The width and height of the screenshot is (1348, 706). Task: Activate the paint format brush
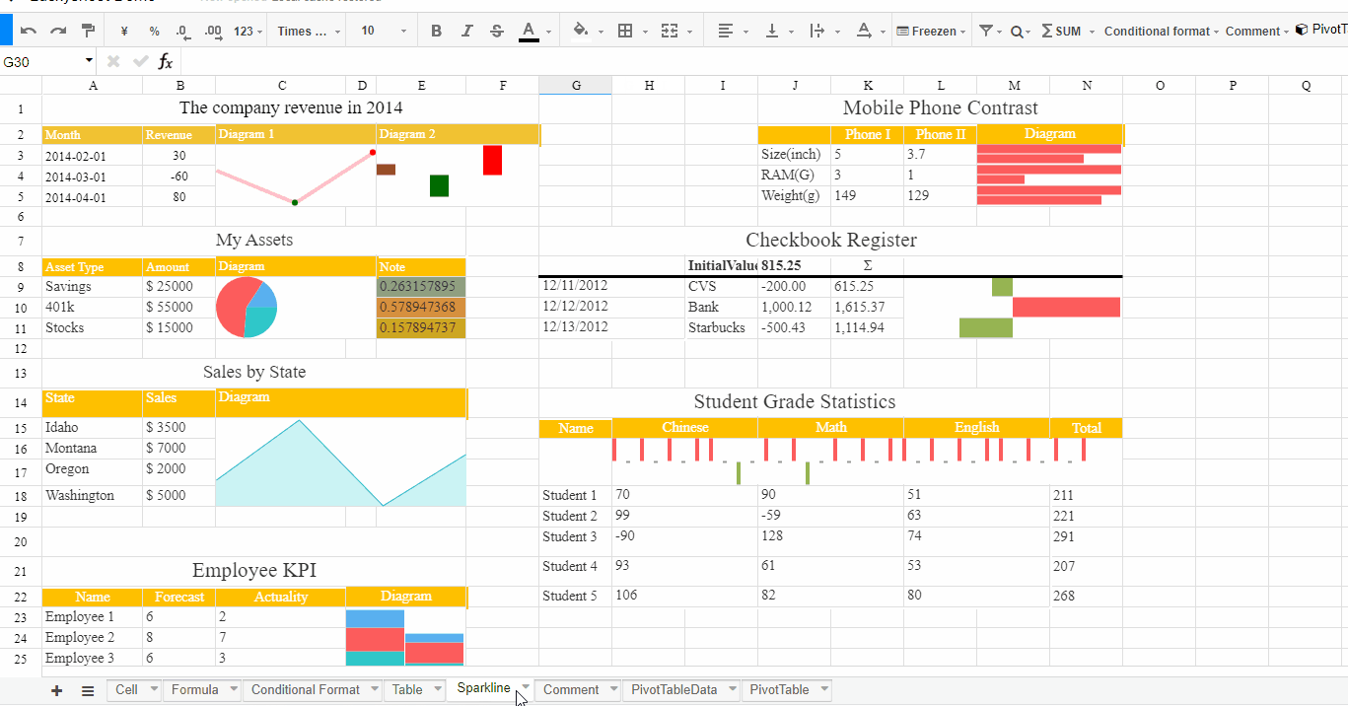pyautogui.click(x=88, y=32)
